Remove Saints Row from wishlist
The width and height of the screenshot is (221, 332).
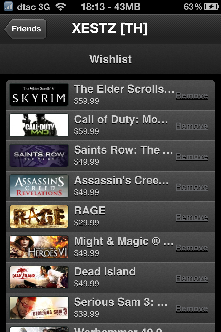point(192,157)
